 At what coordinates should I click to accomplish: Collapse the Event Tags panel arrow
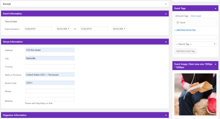click(x=215, y=9)
